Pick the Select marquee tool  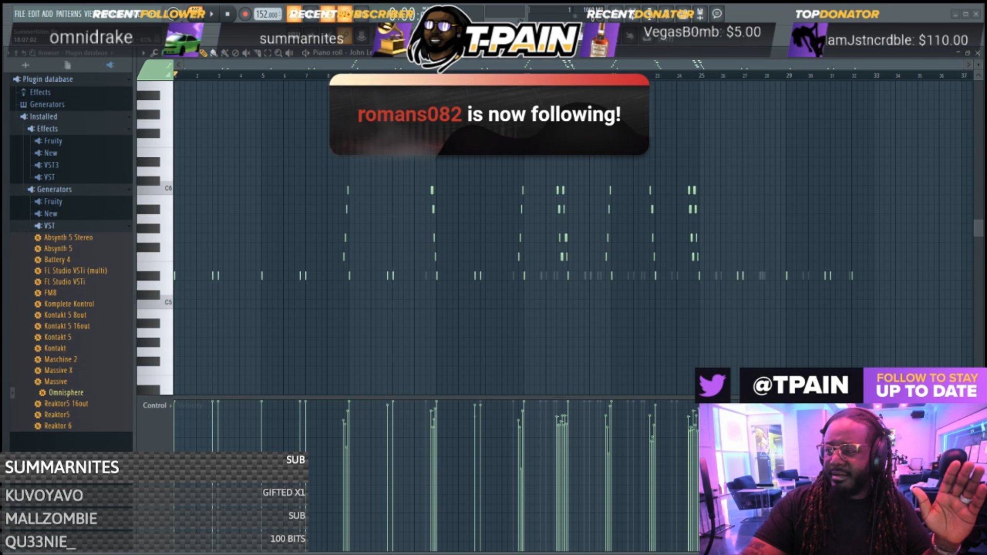point(267,53)
